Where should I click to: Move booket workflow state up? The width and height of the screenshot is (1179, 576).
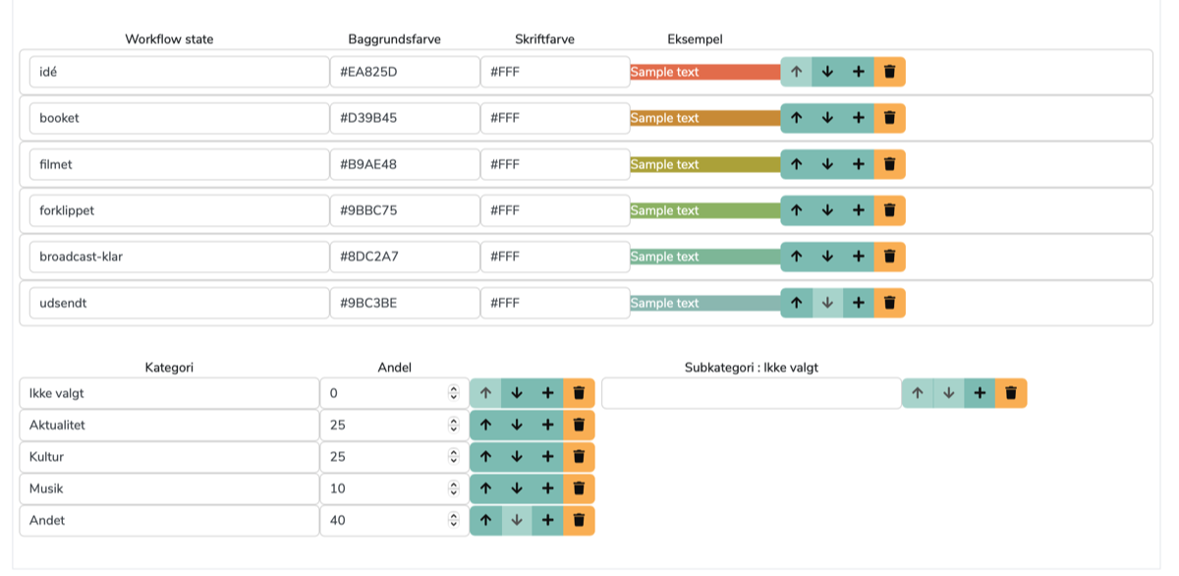pos(797,118)
